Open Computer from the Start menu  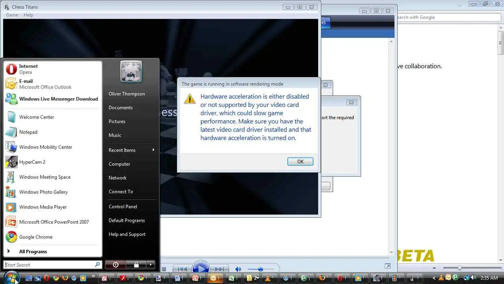coord(119,164)
